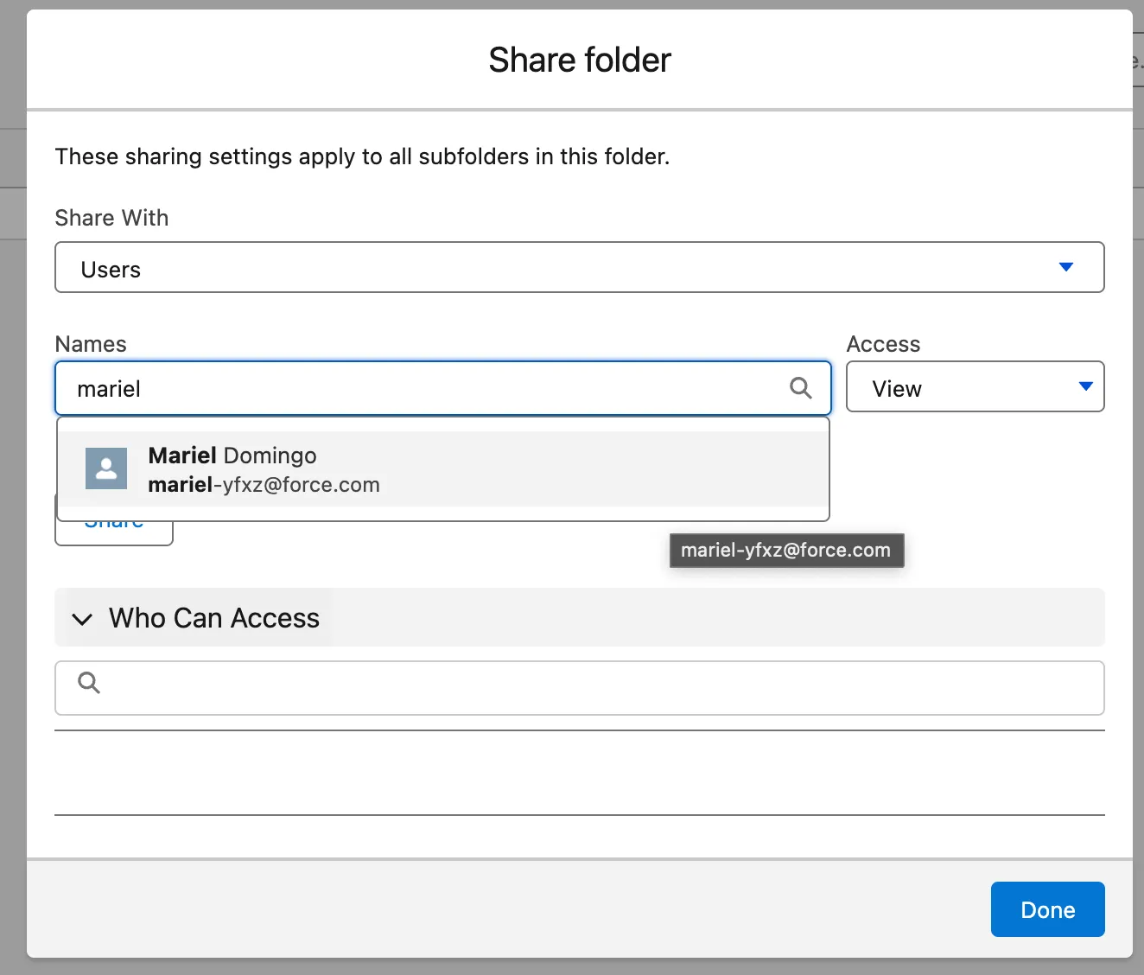
Task: Click the Share With field label
Action: tap(111, 218)
